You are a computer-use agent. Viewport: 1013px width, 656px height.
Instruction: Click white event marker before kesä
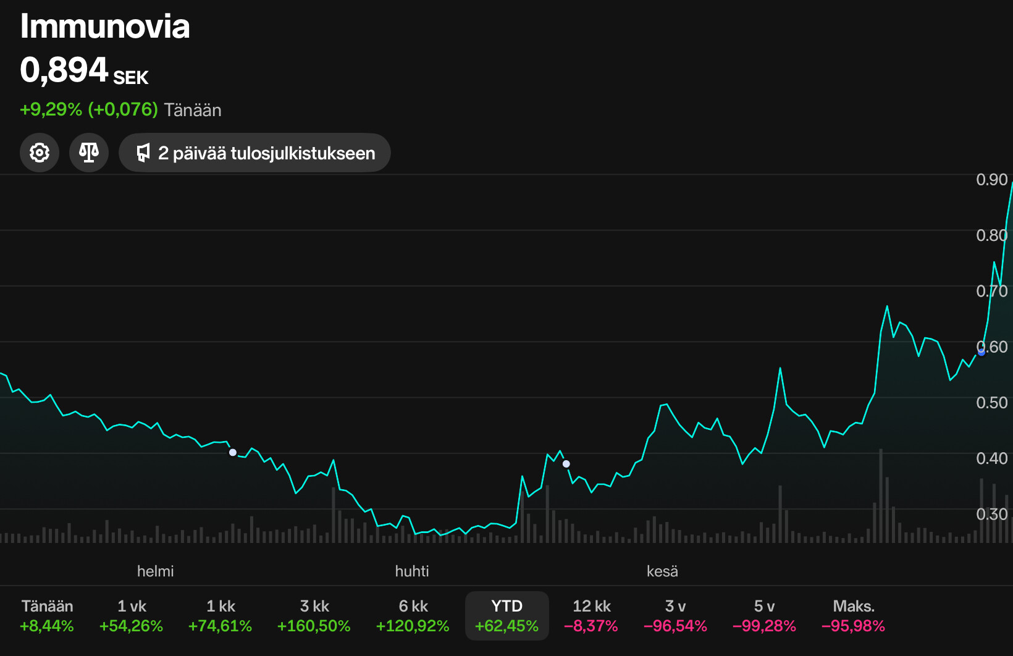[566, 464]
